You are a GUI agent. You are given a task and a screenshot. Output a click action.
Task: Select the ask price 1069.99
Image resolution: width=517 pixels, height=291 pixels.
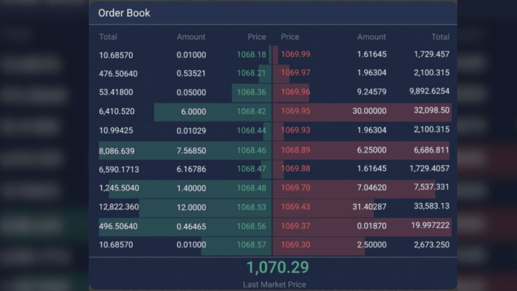pos(295,54)
